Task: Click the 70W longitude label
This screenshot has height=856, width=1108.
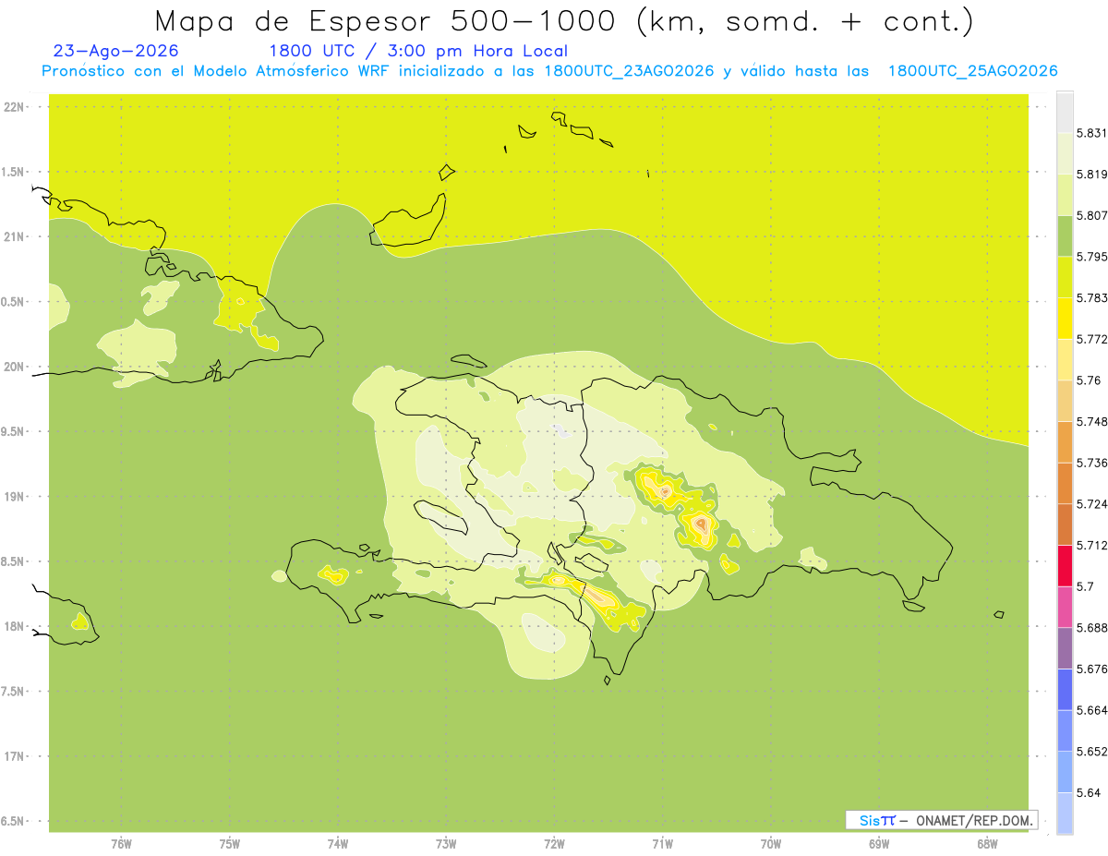Action: point(771,843)
